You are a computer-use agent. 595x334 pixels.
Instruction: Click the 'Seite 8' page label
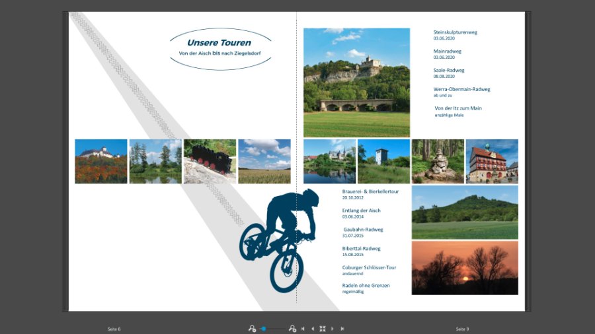(x=114, y=329)
